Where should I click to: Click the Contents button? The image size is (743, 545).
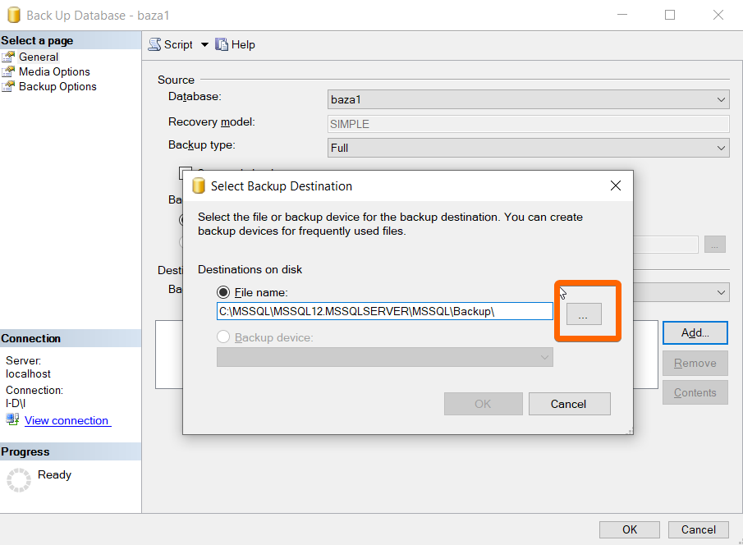coord(695,392)
